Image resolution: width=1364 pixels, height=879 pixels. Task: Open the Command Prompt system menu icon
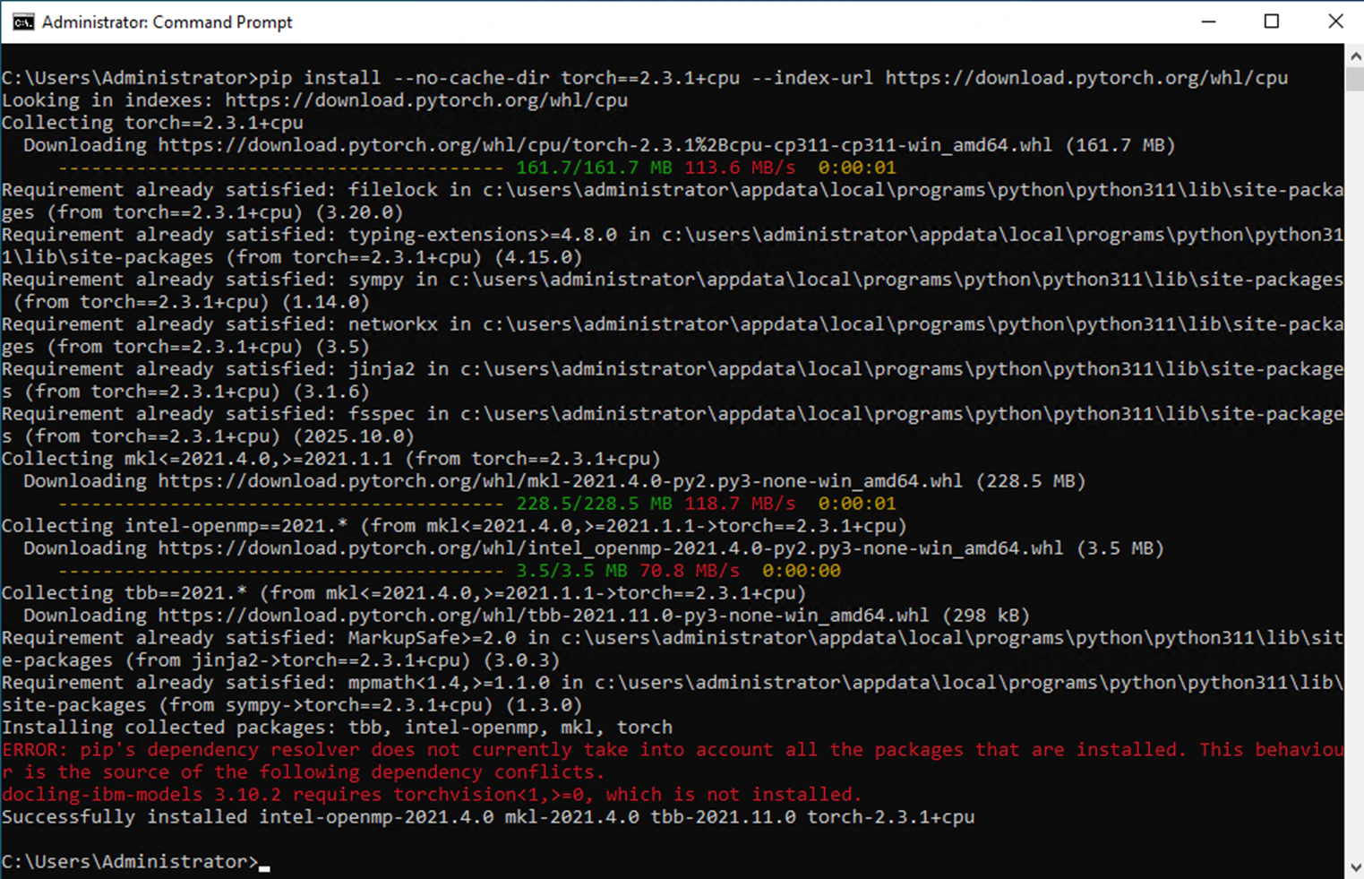pos(22,22)
